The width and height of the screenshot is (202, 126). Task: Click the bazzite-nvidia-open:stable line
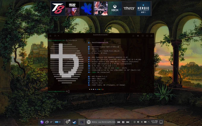pyautogui.click(x=103, y=47)
